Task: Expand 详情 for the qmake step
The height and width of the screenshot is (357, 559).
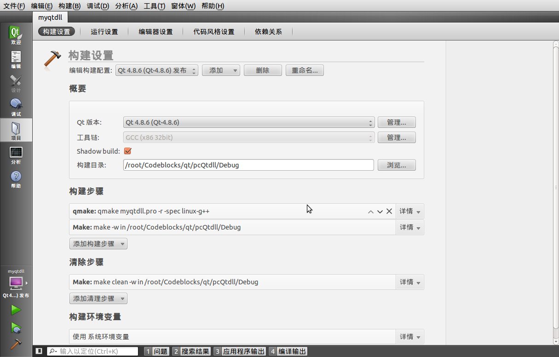Action: point(410,212)
